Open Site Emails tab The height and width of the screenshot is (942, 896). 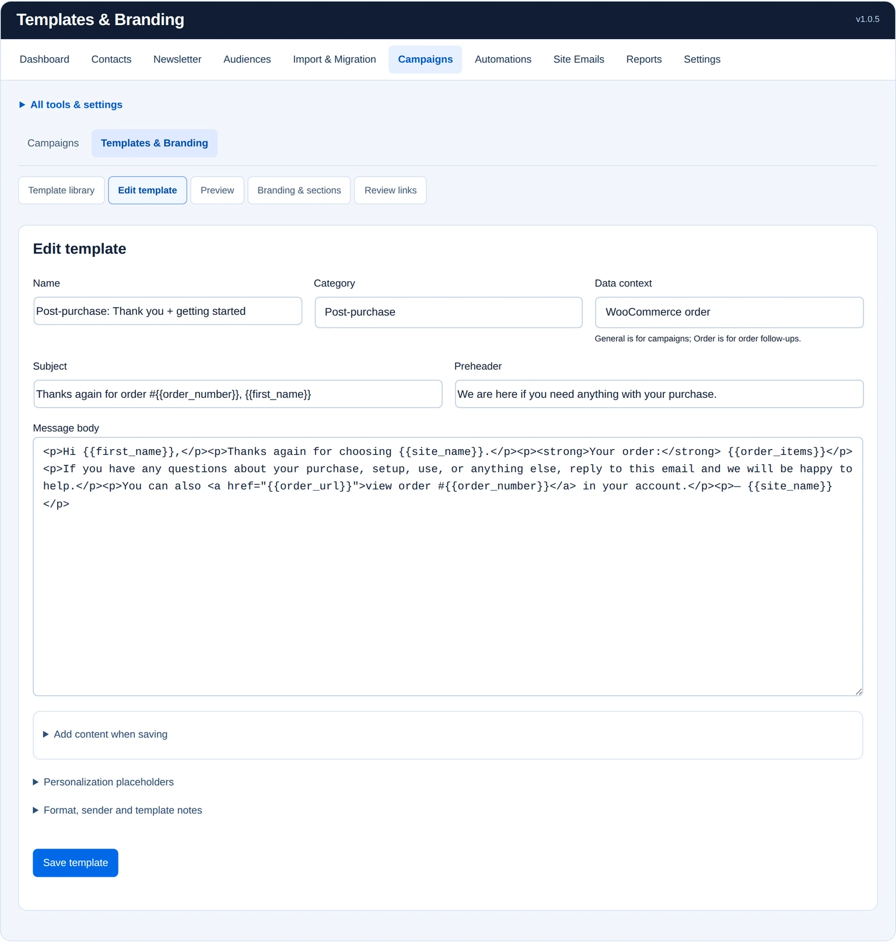579,59
